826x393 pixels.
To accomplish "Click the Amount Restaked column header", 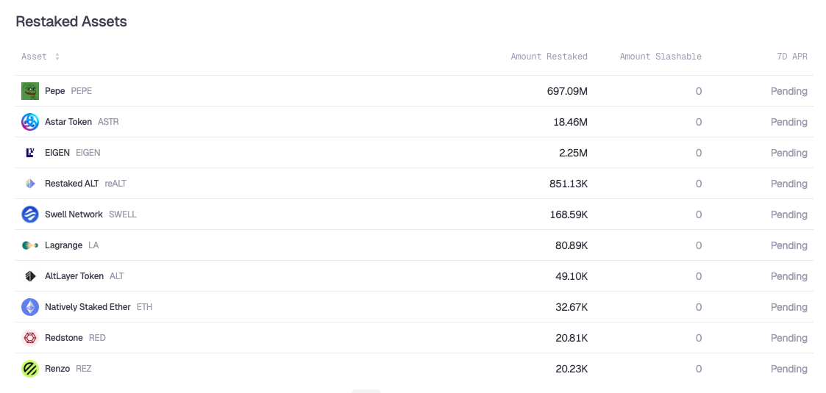I will 549,57.
